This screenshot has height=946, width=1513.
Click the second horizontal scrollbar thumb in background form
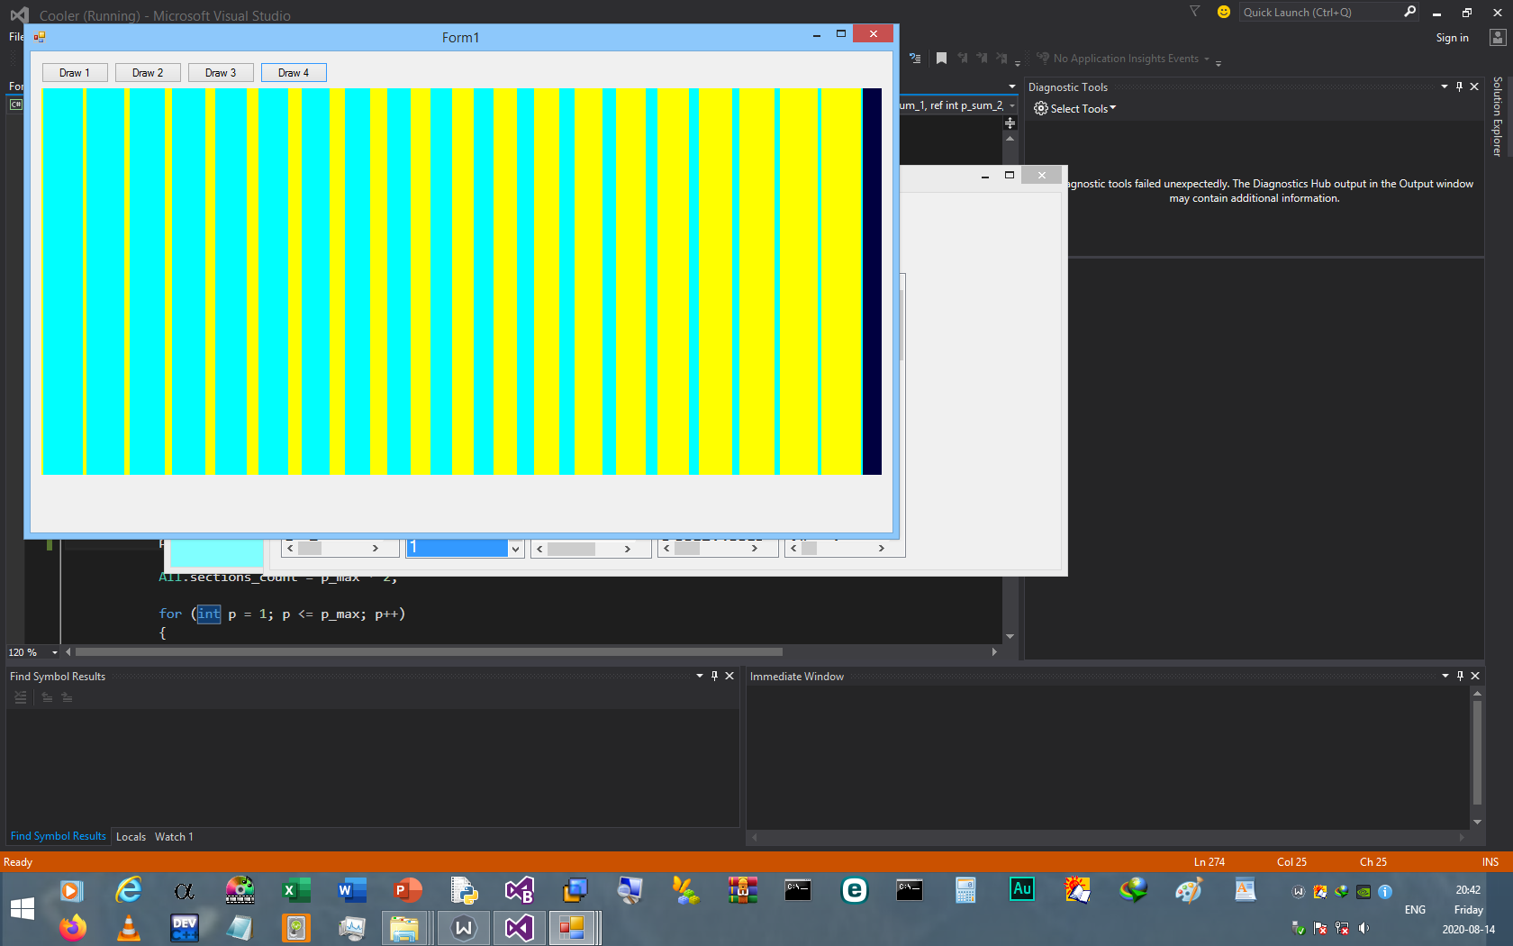571,549
